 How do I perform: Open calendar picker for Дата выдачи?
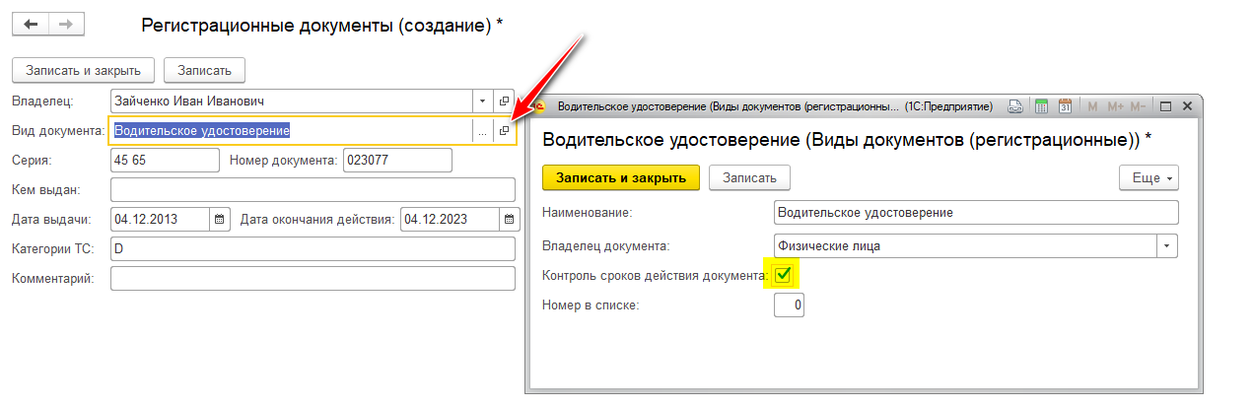(x=219, y=219)
